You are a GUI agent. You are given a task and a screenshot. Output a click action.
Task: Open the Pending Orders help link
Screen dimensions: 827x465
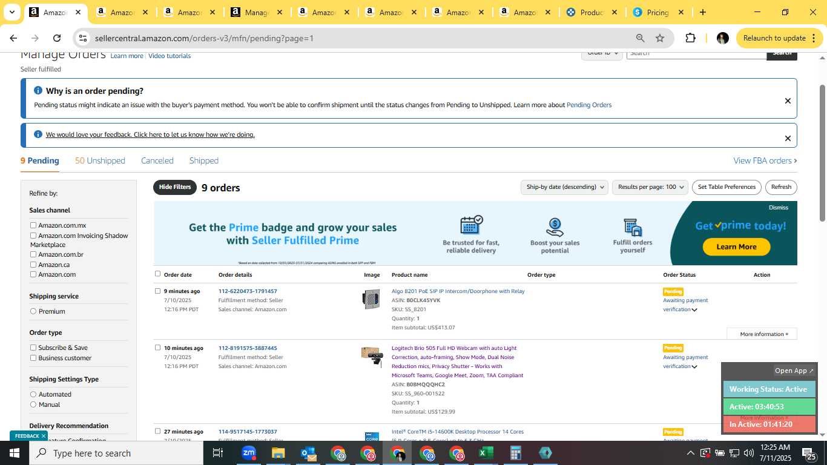(589, 105)
